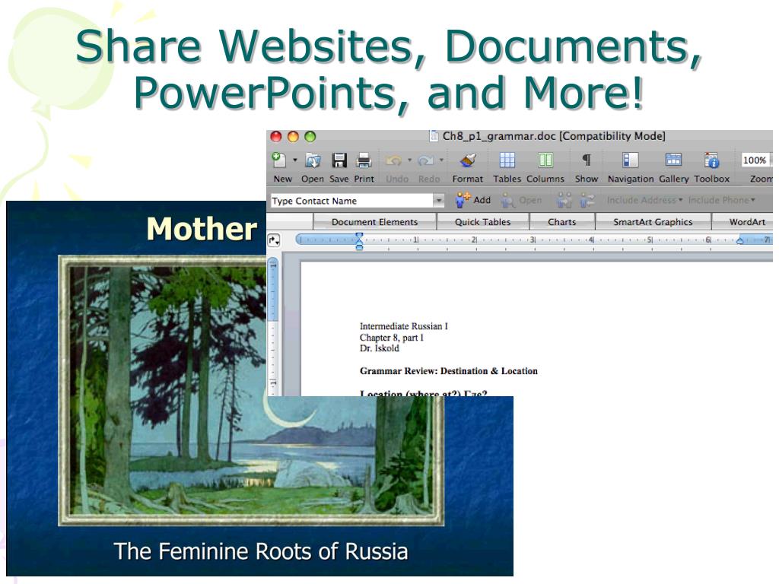Click the mail merge icon before Include Address
779x584 pixels.
coord(587,200)
